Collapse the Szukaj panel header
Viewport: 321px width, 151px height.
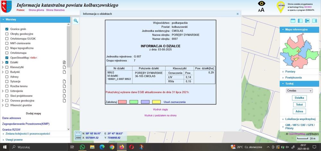pos(299,84)
